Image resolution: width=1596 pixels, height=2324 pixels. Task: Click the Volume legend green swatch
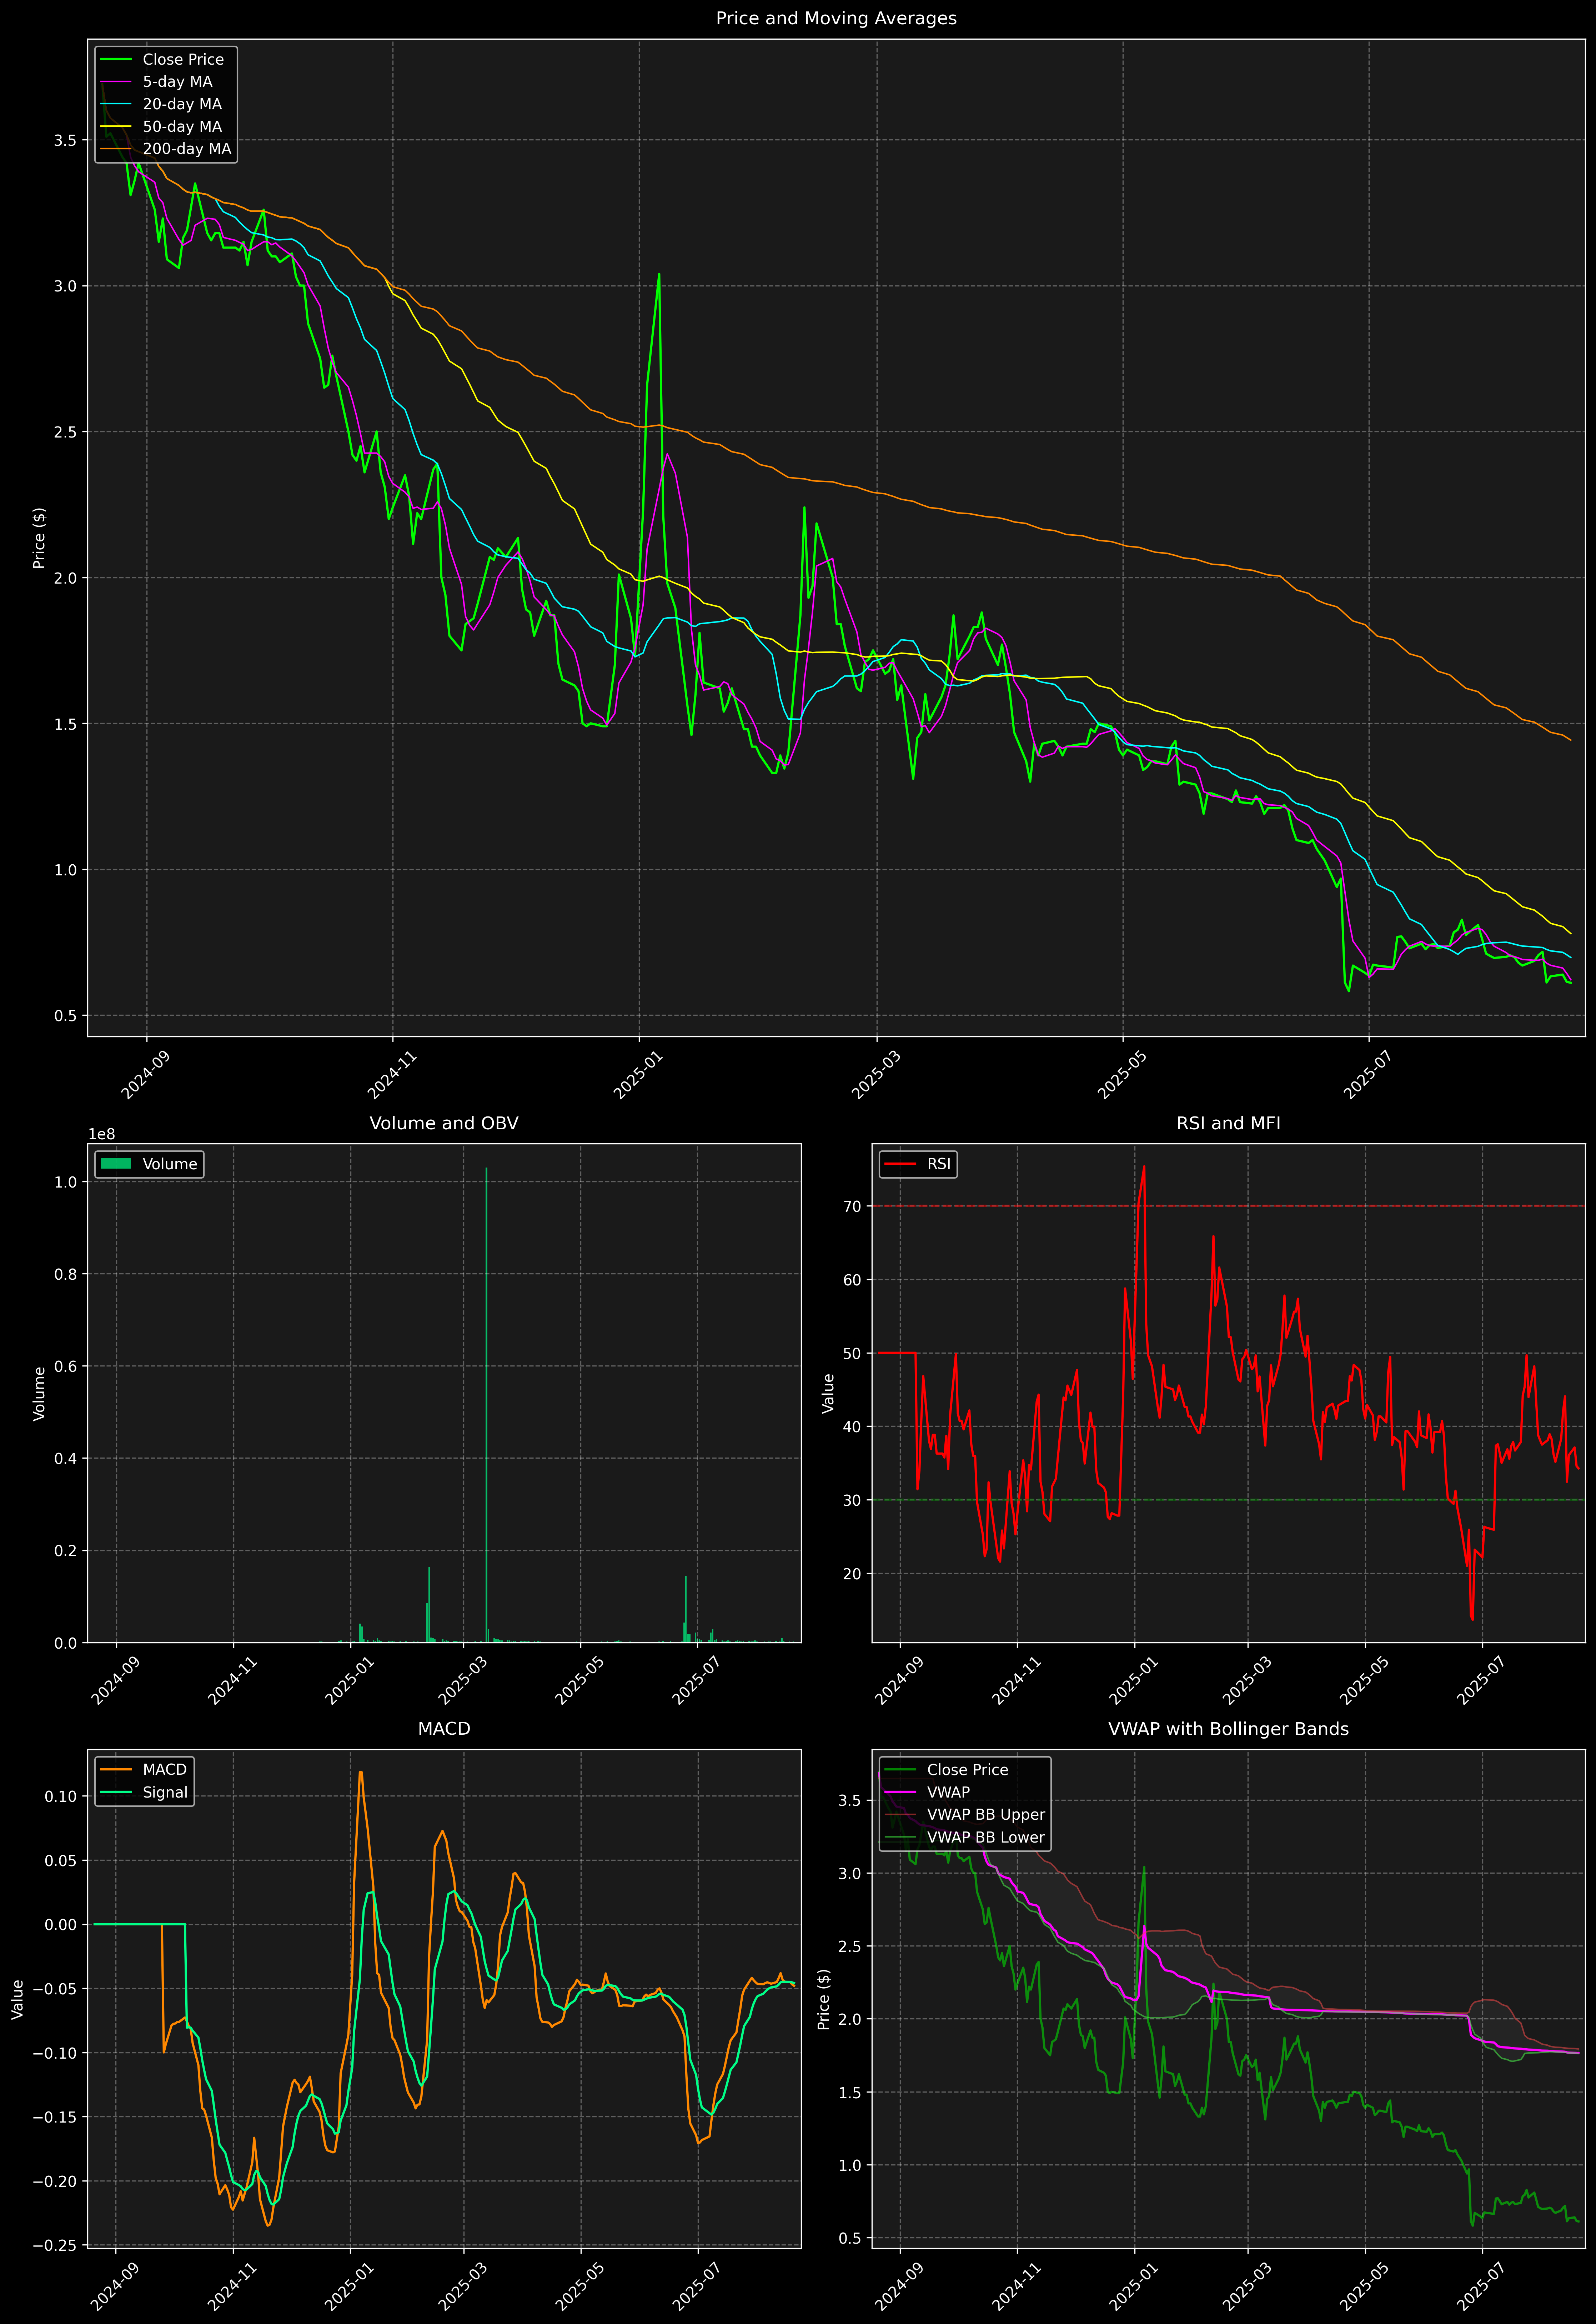pyautogui.click(x=116, y=1164)
